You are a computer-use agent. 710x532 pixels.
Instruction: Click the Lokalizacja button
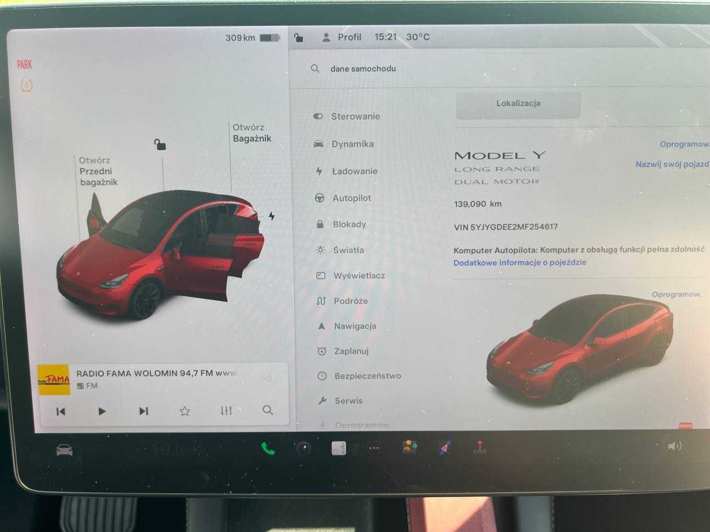[x=518, y=104]
